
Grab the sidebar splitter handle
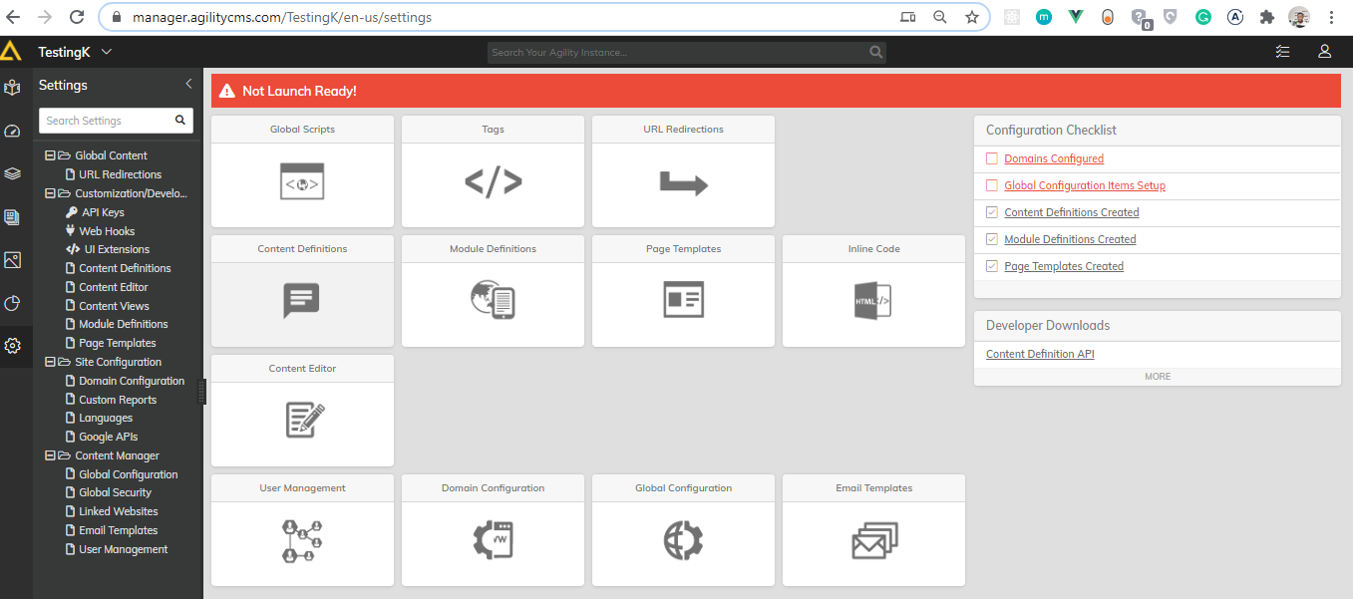click(x=201, y=392)
